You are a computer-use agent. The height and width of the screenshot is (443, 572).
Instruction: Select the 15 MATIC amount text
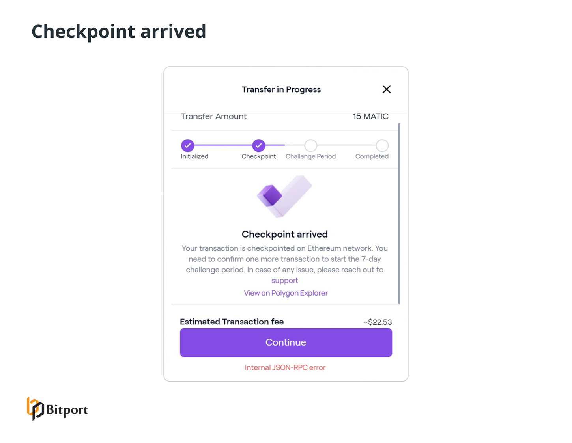370,116
